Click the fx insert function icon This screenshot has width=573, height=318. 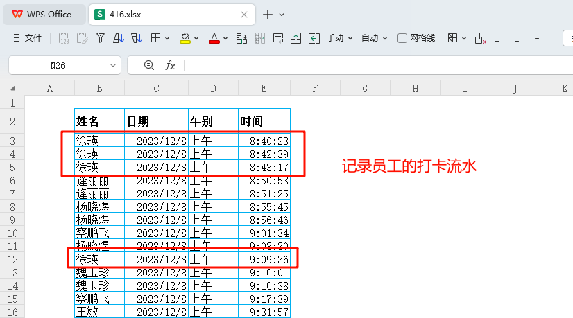point(170,65)
